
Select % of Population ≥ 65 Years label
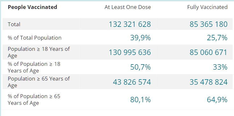click(x=34, y=99)
